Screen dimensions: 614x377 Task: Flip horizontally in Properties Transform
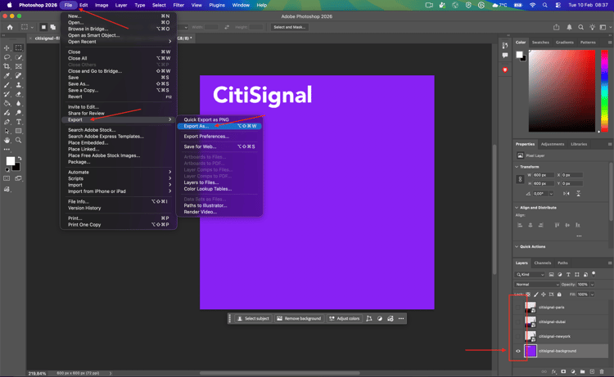tap(567, 194)
